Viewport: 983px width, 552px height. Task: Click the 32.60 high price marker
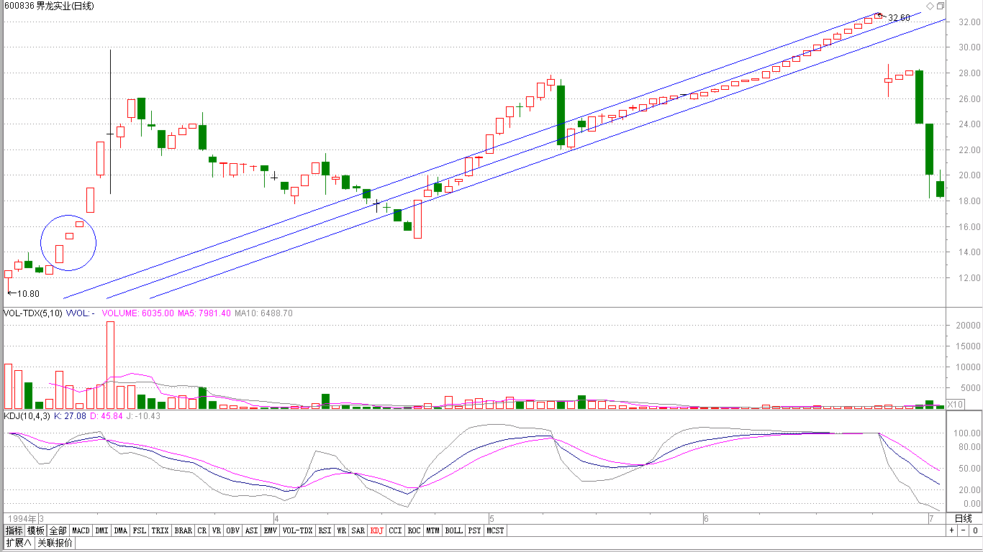(899, 17)
